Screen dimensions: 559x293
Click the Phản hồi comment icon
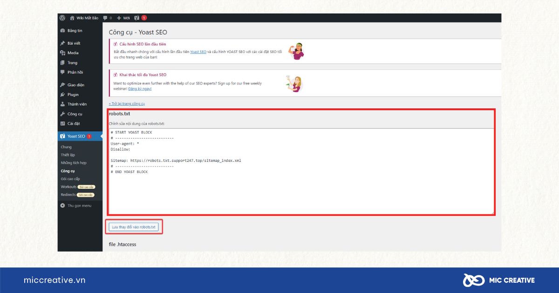[62, 72]
